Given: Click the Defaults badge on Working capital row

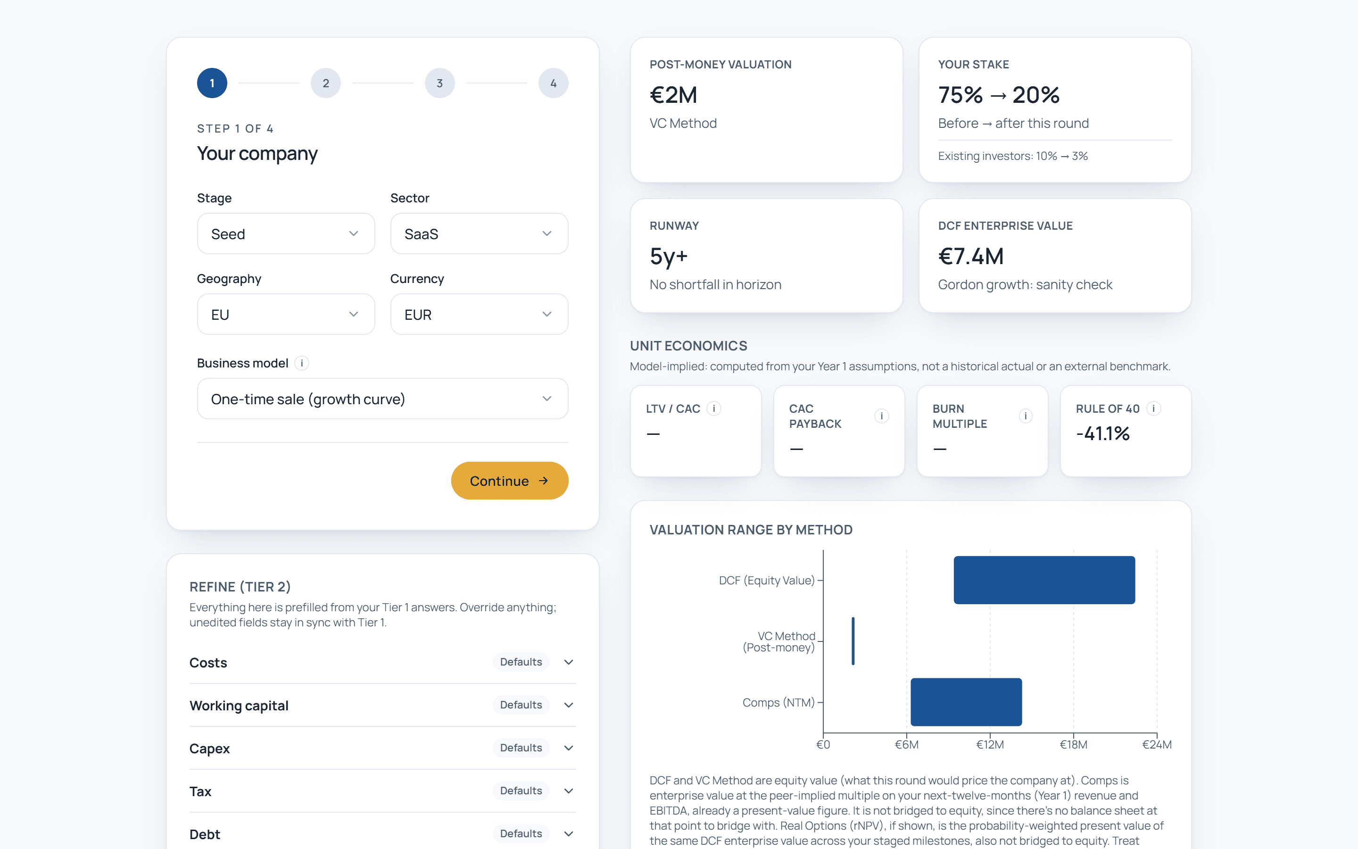Looking at the screenshot, I should point(521,705).
